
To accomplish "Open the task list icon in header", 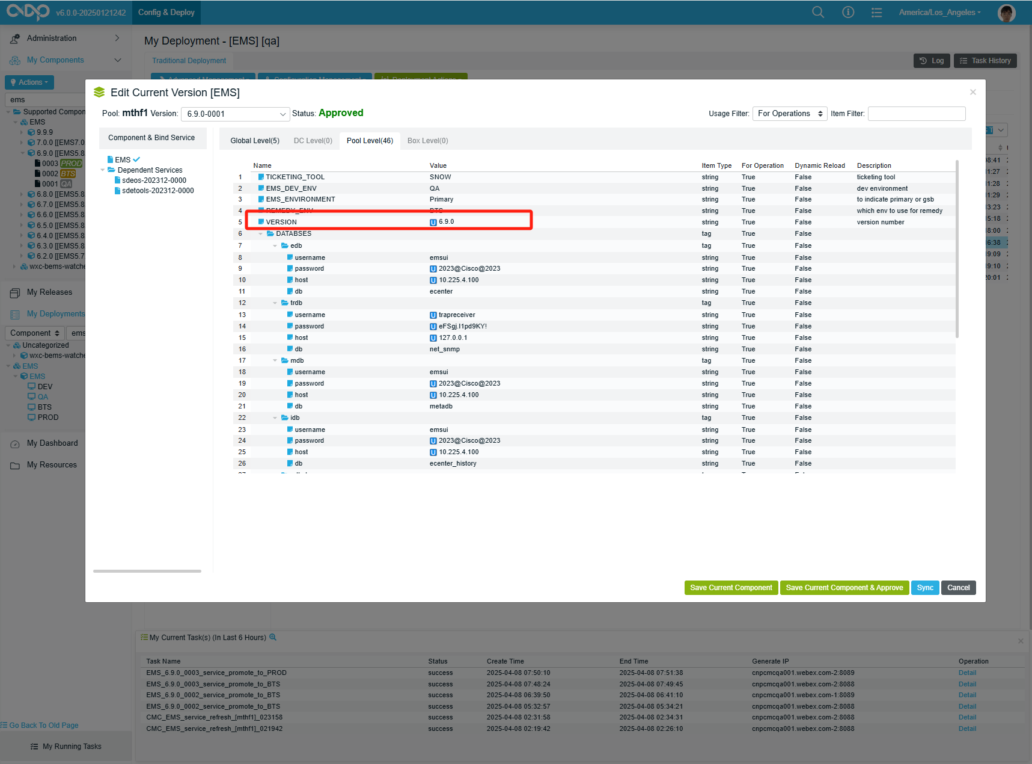I will tap(877, 12).
